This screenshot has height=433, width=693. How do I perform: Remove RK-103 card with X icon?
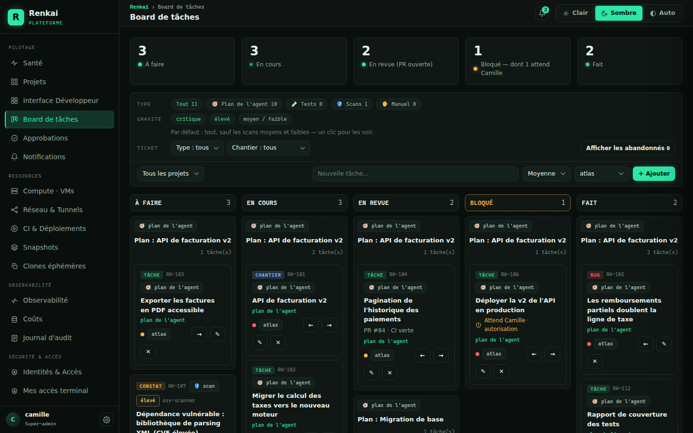(148, 352)
